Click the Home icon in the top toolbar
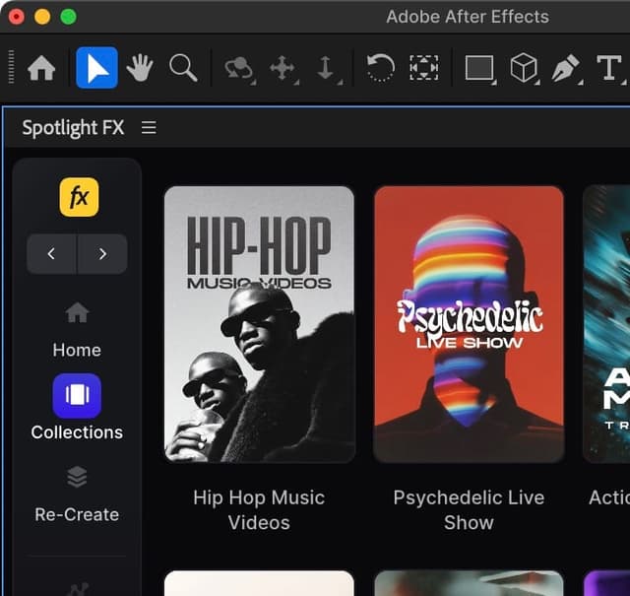 [x=41, y=68]
